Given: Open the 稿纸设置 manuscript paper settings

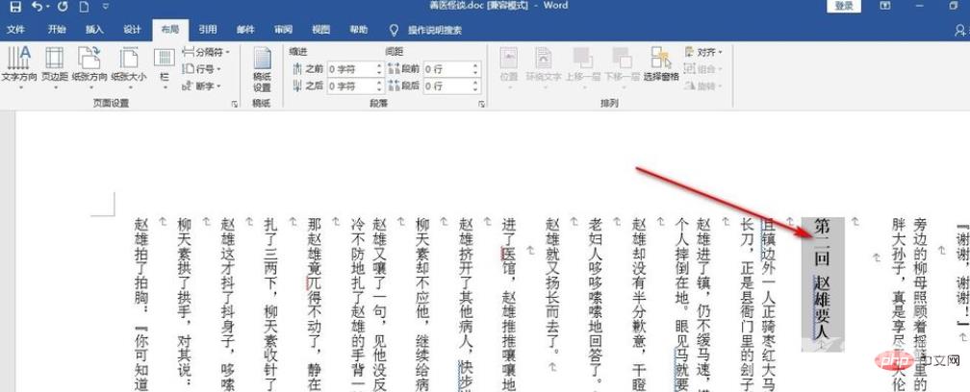Looking at the screenshot, I should point(262,67).
